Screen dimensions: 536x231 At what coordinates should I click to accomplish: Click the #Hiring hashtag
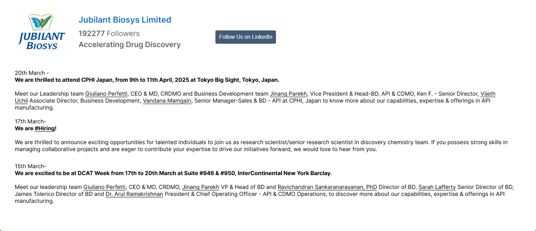45,128
